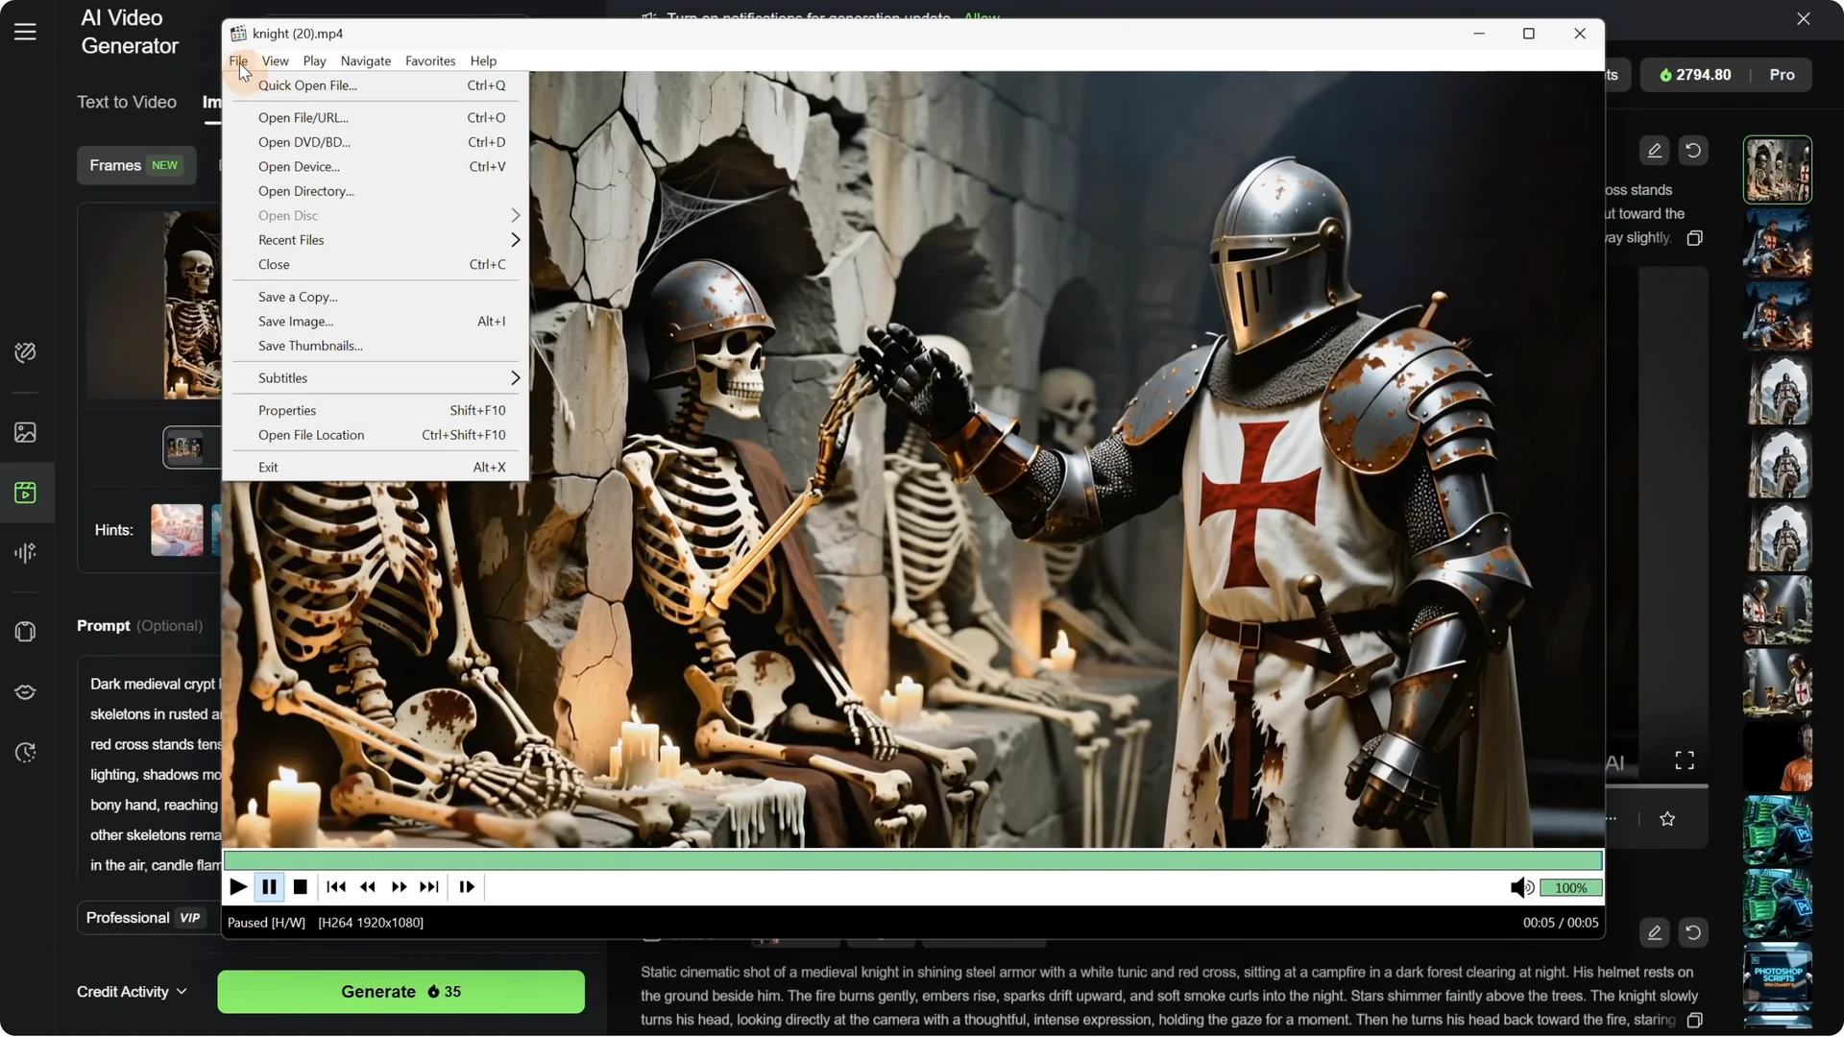Toggle pause on the video playback
Image resolution: width=1844 pixels, height=1037 pixels.
(x=269, y=886)
